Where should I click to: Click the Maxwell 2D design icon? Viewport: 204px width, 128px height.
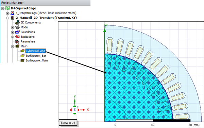[12, 18]
